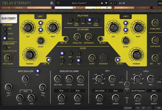The width and height of the screenshot is (162, 110).
Task: Click the Dry/Wet mix knob
Action: click(x=155, y=58)
